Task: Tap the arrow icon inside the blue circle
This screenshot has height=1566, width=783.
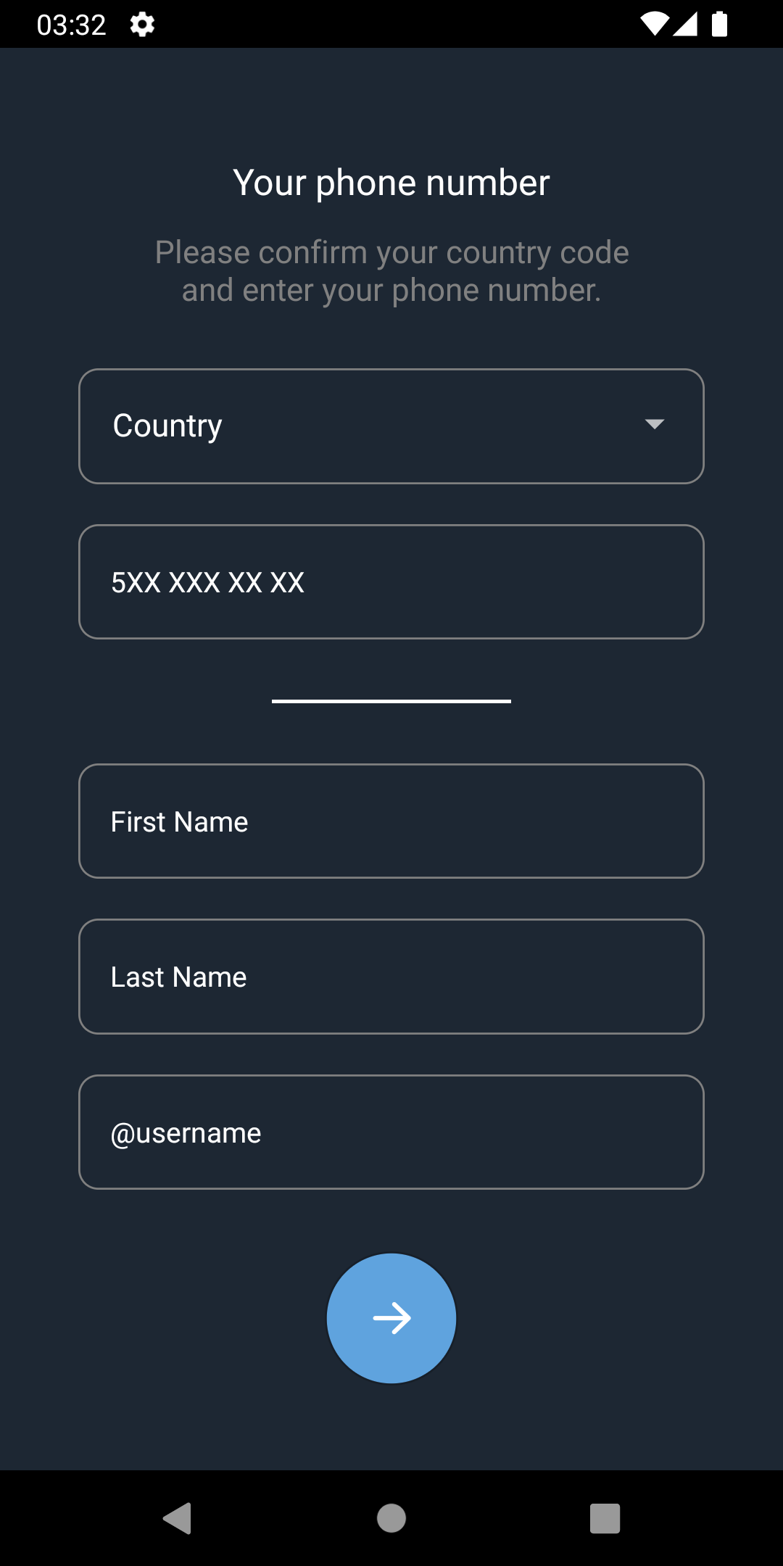Action: pyautogui.click(x=391, y=1318)
